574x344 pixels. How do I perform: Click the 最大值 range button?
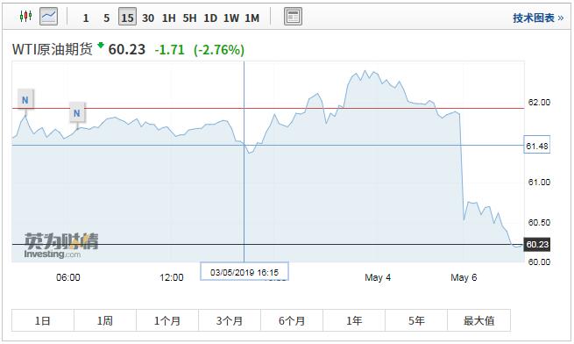click(x=478, y=320)
